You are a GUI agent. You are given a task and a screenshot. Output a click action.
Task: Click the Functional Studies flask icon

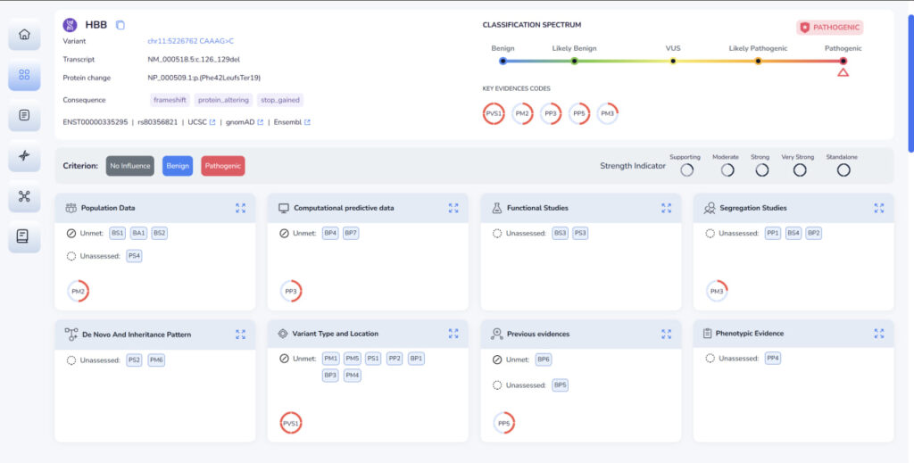click(x=496, y=208)
